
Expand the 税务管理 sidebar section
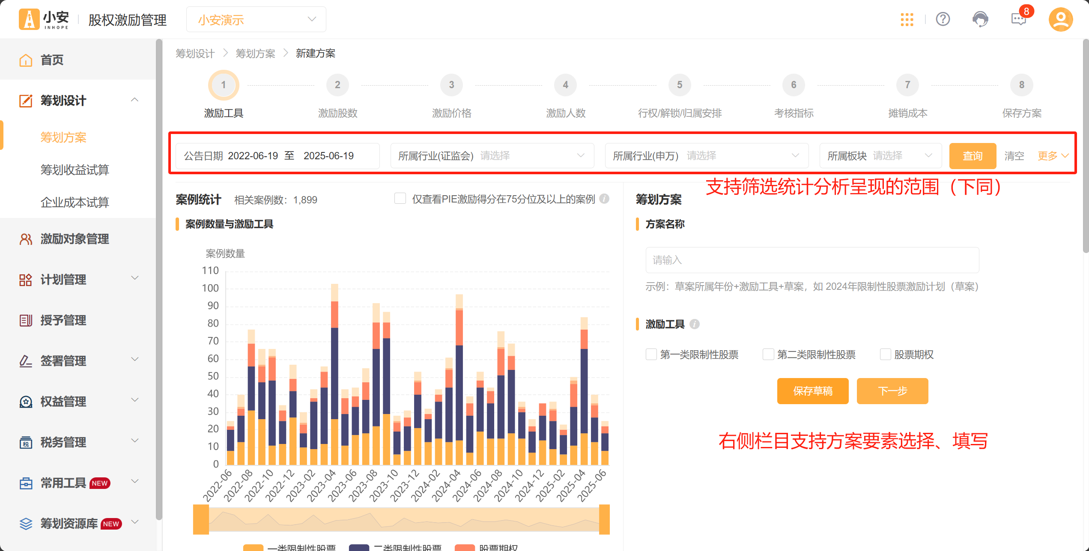point(135,441)
